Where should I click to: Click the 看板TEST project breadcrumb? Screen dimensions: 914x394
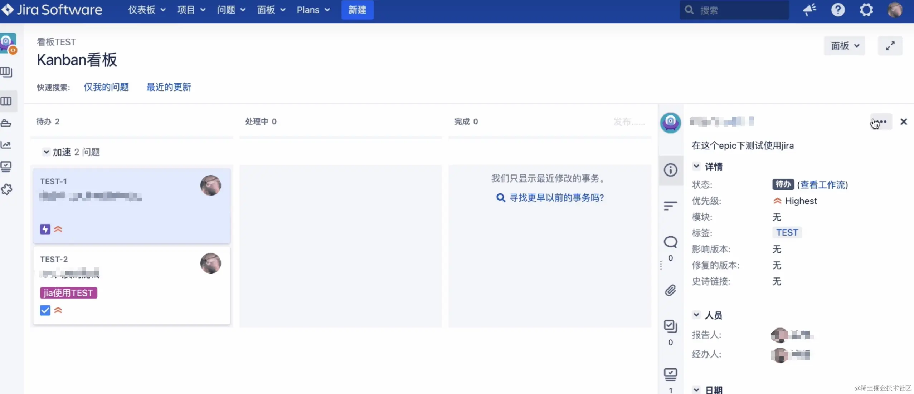(57, 42)
